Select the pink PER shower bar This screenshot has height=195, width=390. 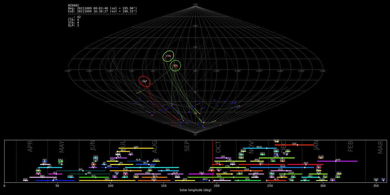point(148,174)
